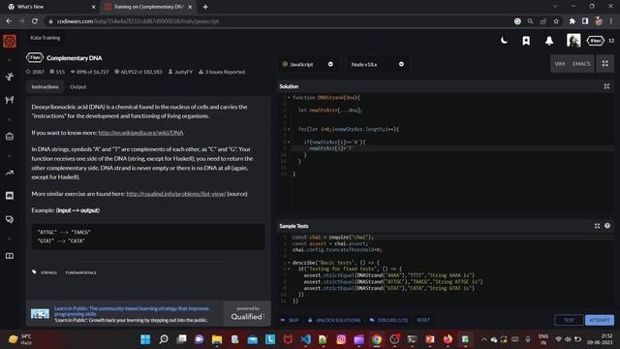Screen dimensions: 620x349
Task: Open the Windows Start menu
Action: [x=145, y=339]
